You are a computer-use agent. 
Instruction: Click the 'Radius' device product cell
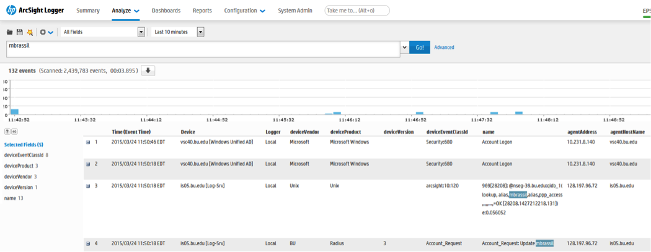(x=337, y=244)
